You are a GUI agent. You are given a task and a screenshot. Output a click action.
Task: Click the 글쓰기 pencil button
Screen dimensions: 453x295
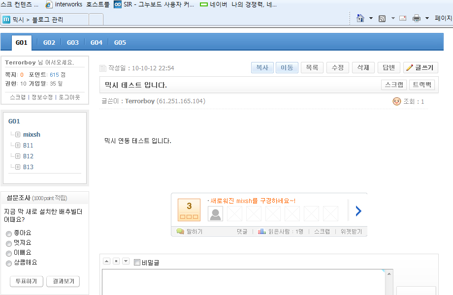[x=421, y=67]
